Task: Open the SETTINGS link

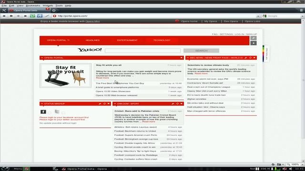Action: pos(226,34)
